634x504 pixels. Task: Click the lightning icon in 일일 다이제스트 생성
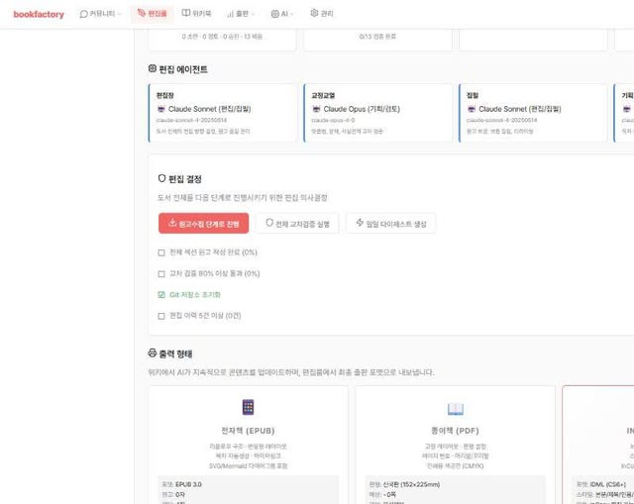[x=360, y=223]
